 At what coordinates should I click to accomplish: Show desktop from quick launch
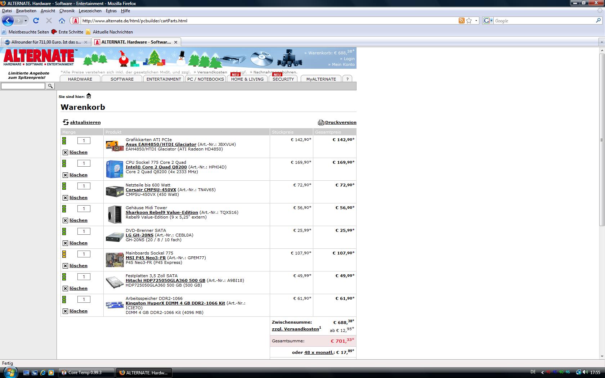pos(26,373)
